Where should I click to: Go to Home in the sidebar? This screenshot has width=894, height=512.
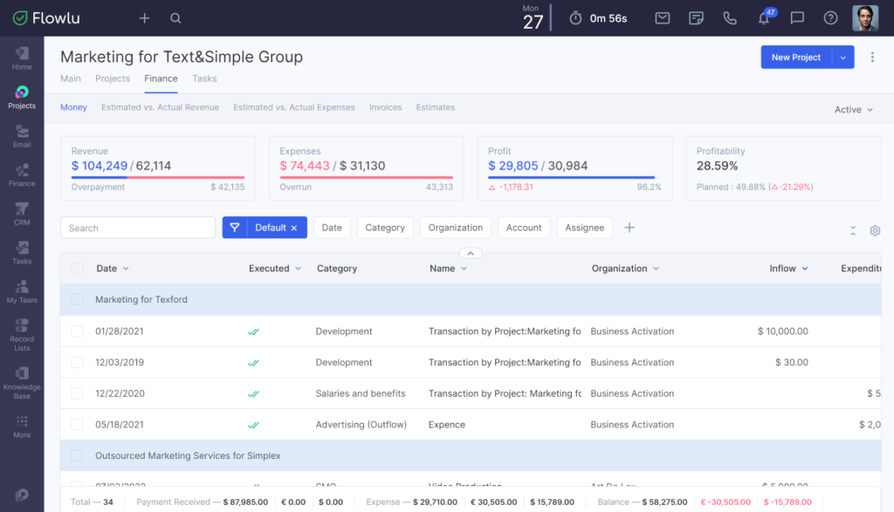tap(22, 58)
